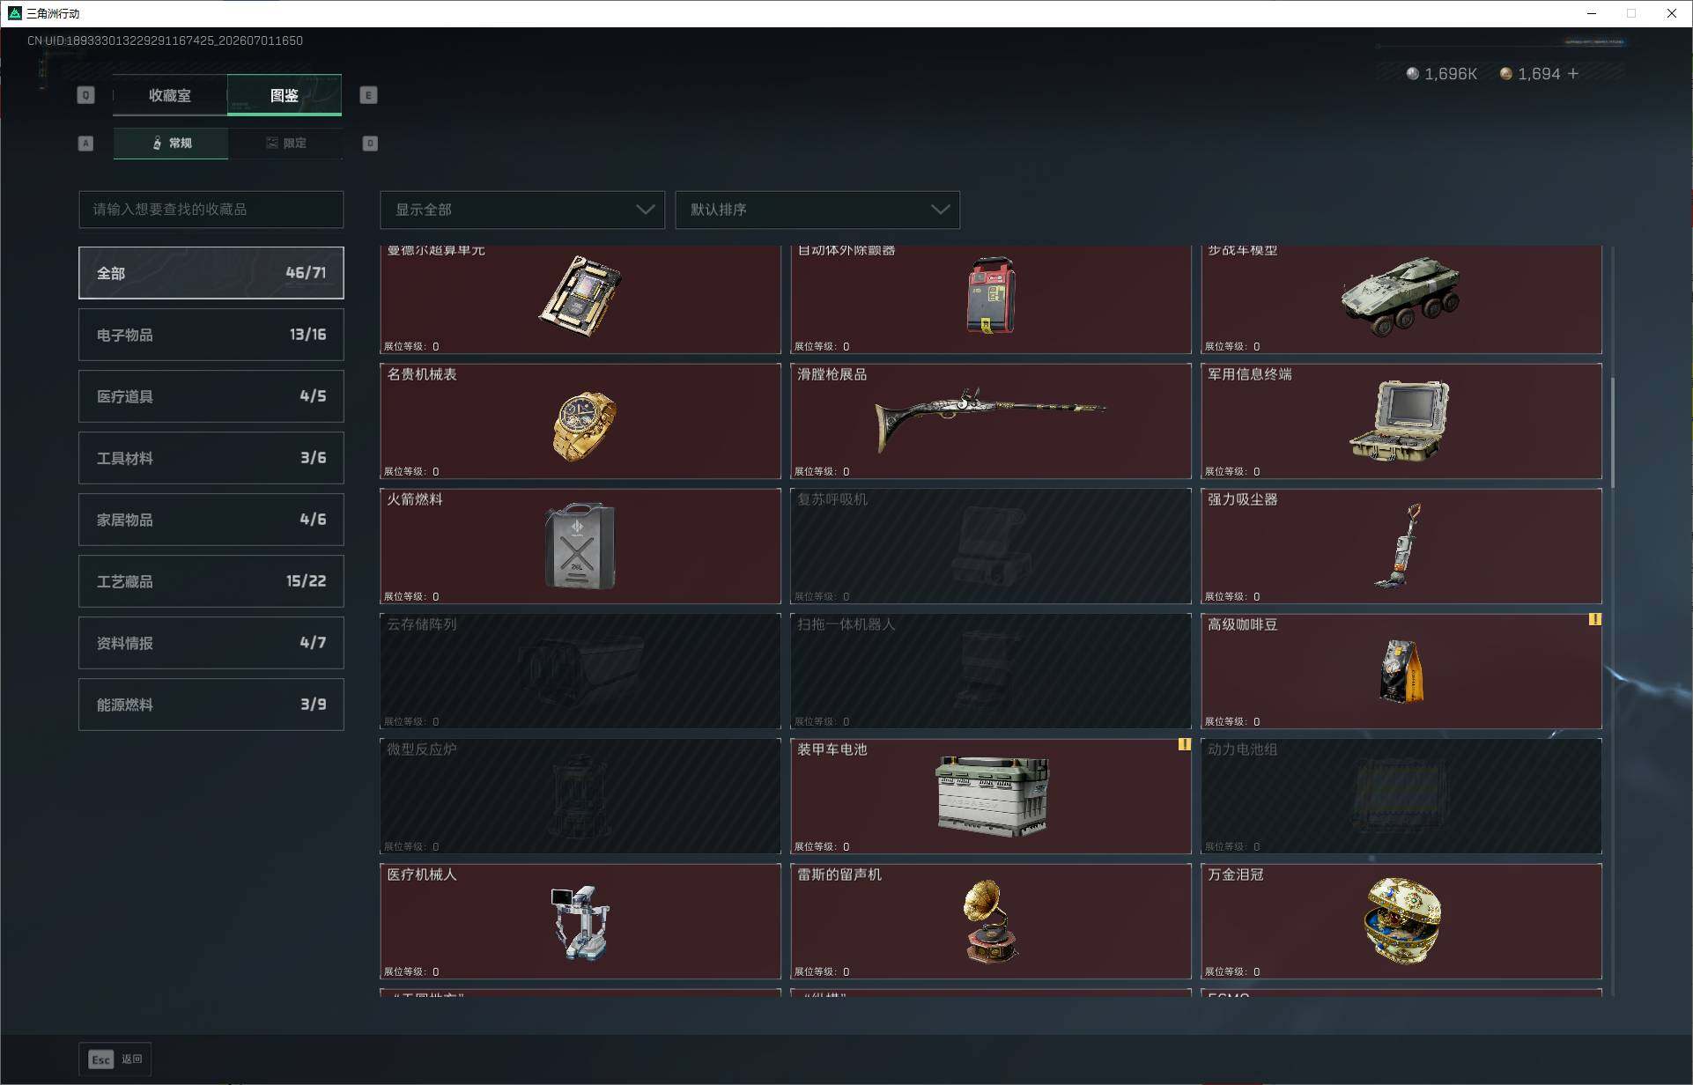Open the locked 扫拖一体机器人 card
The height and width of the screenshot is (1085, 1693).
(x=991, y=671)
